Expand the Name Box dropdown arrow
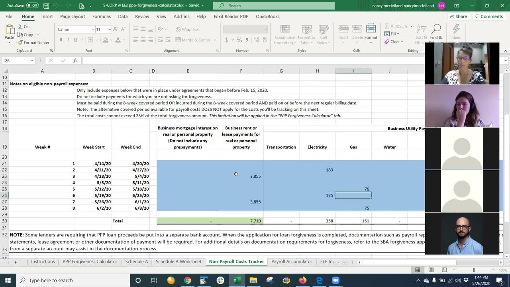This screenshot has width=510, height=287. coord(32,61)
